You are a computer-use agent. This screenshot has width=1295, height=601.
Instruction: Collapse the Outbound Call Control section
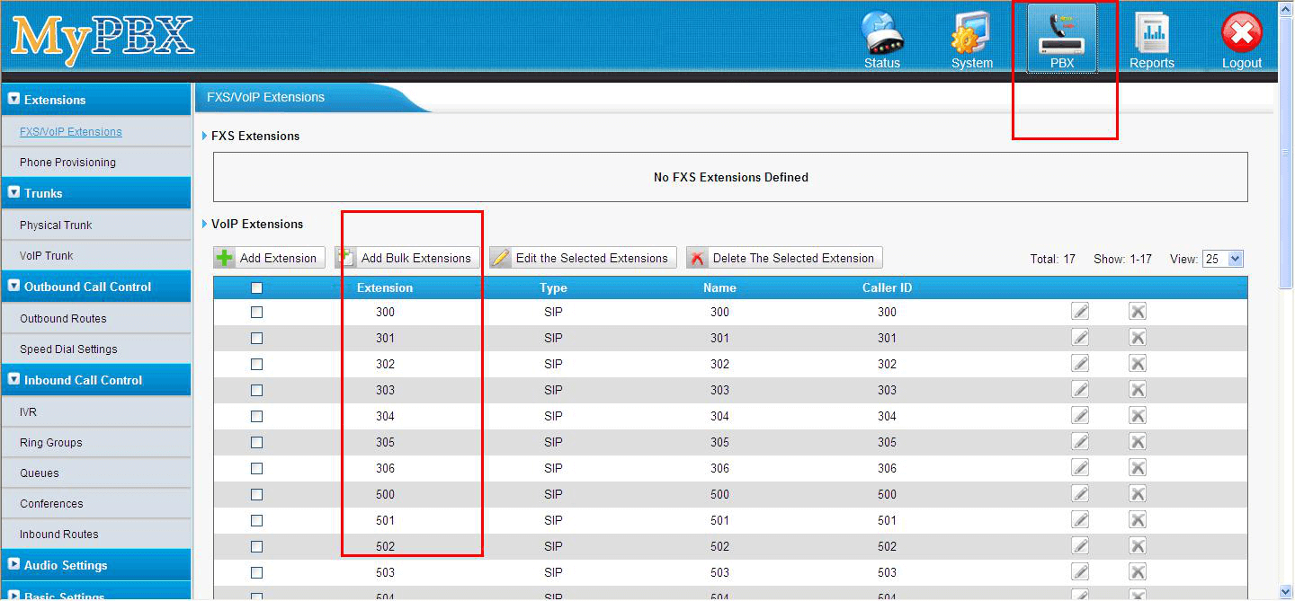(x=95, y=287)
